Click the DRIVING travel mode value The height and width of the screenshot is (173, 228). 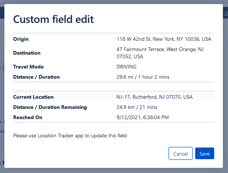[126, 67]
